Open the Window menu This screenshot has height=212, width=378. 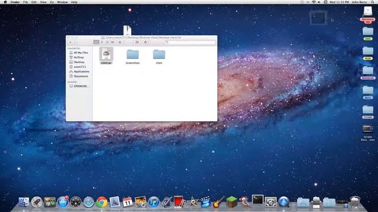click(62, 2)
